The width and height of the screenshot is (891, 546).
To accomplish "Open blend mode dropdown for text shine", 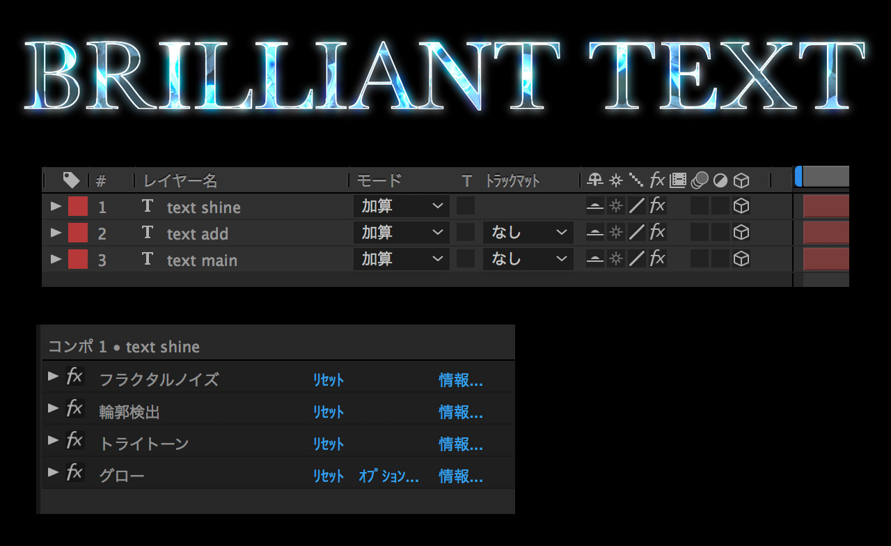I will [402, 205].
